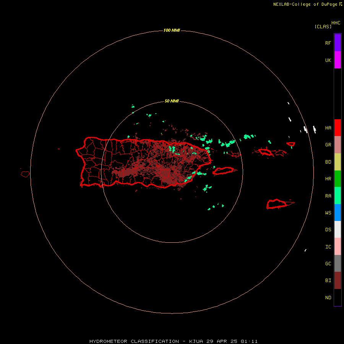Viewport: 344px width, 344px height.
Task: Click the HA red legend swatch
Action: (338, 128)
